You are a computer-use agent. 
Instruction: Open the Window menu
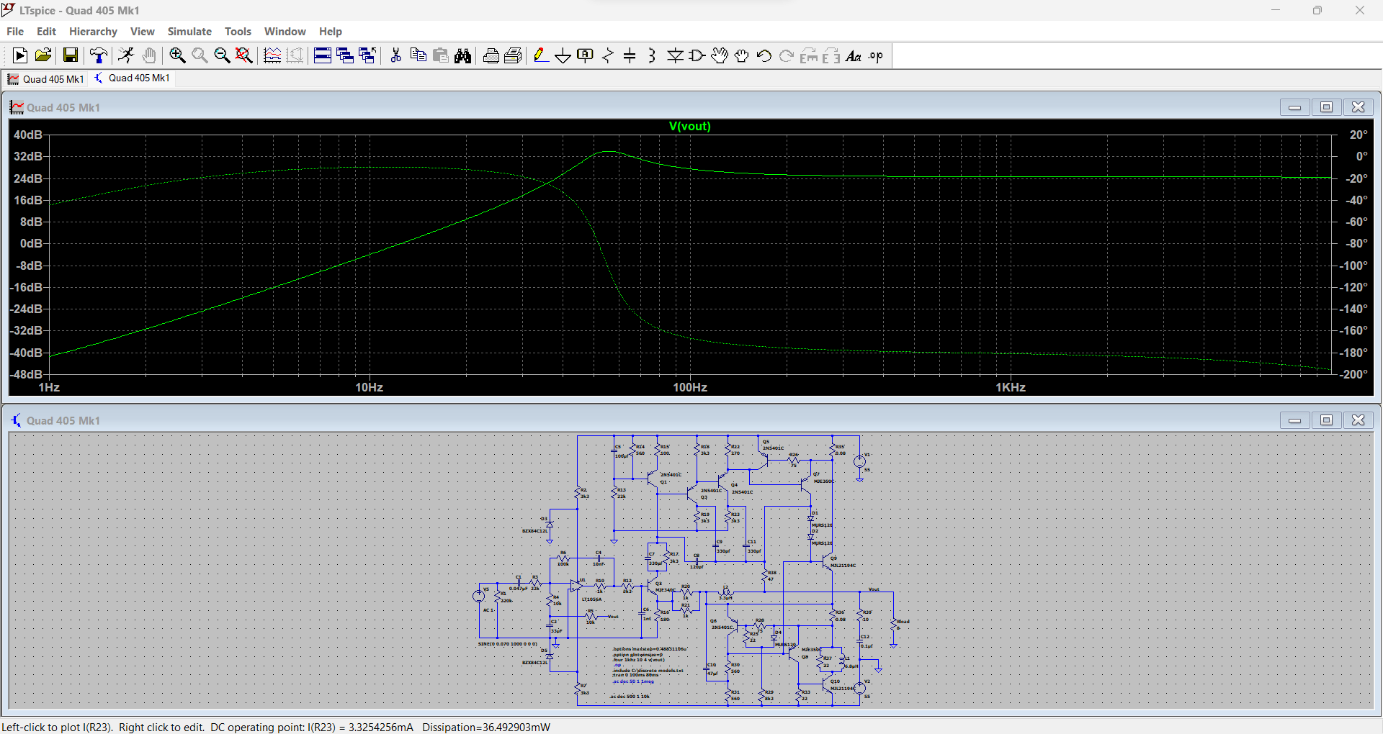(285, 31)
